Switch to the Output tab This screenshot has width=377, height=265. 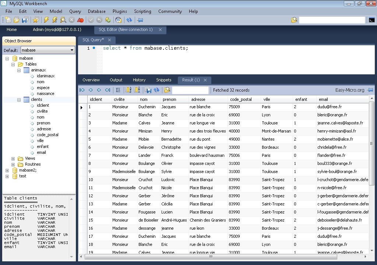point(116,80)
